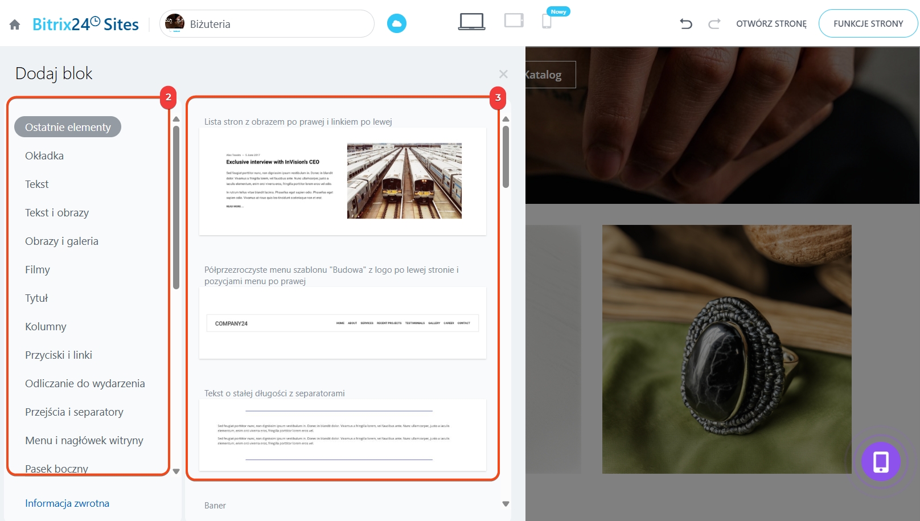Click the Dodaj blok heading
The image size is (920, 521).
coord(54,73)
